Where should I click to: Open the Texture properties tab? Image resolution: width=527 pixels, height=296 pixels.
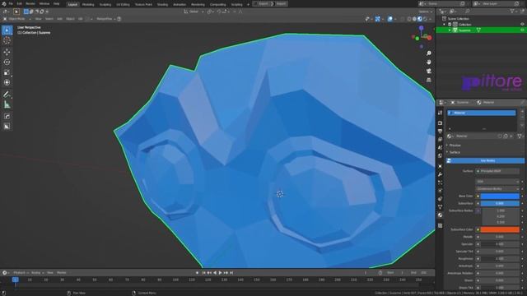click(440, 225)
